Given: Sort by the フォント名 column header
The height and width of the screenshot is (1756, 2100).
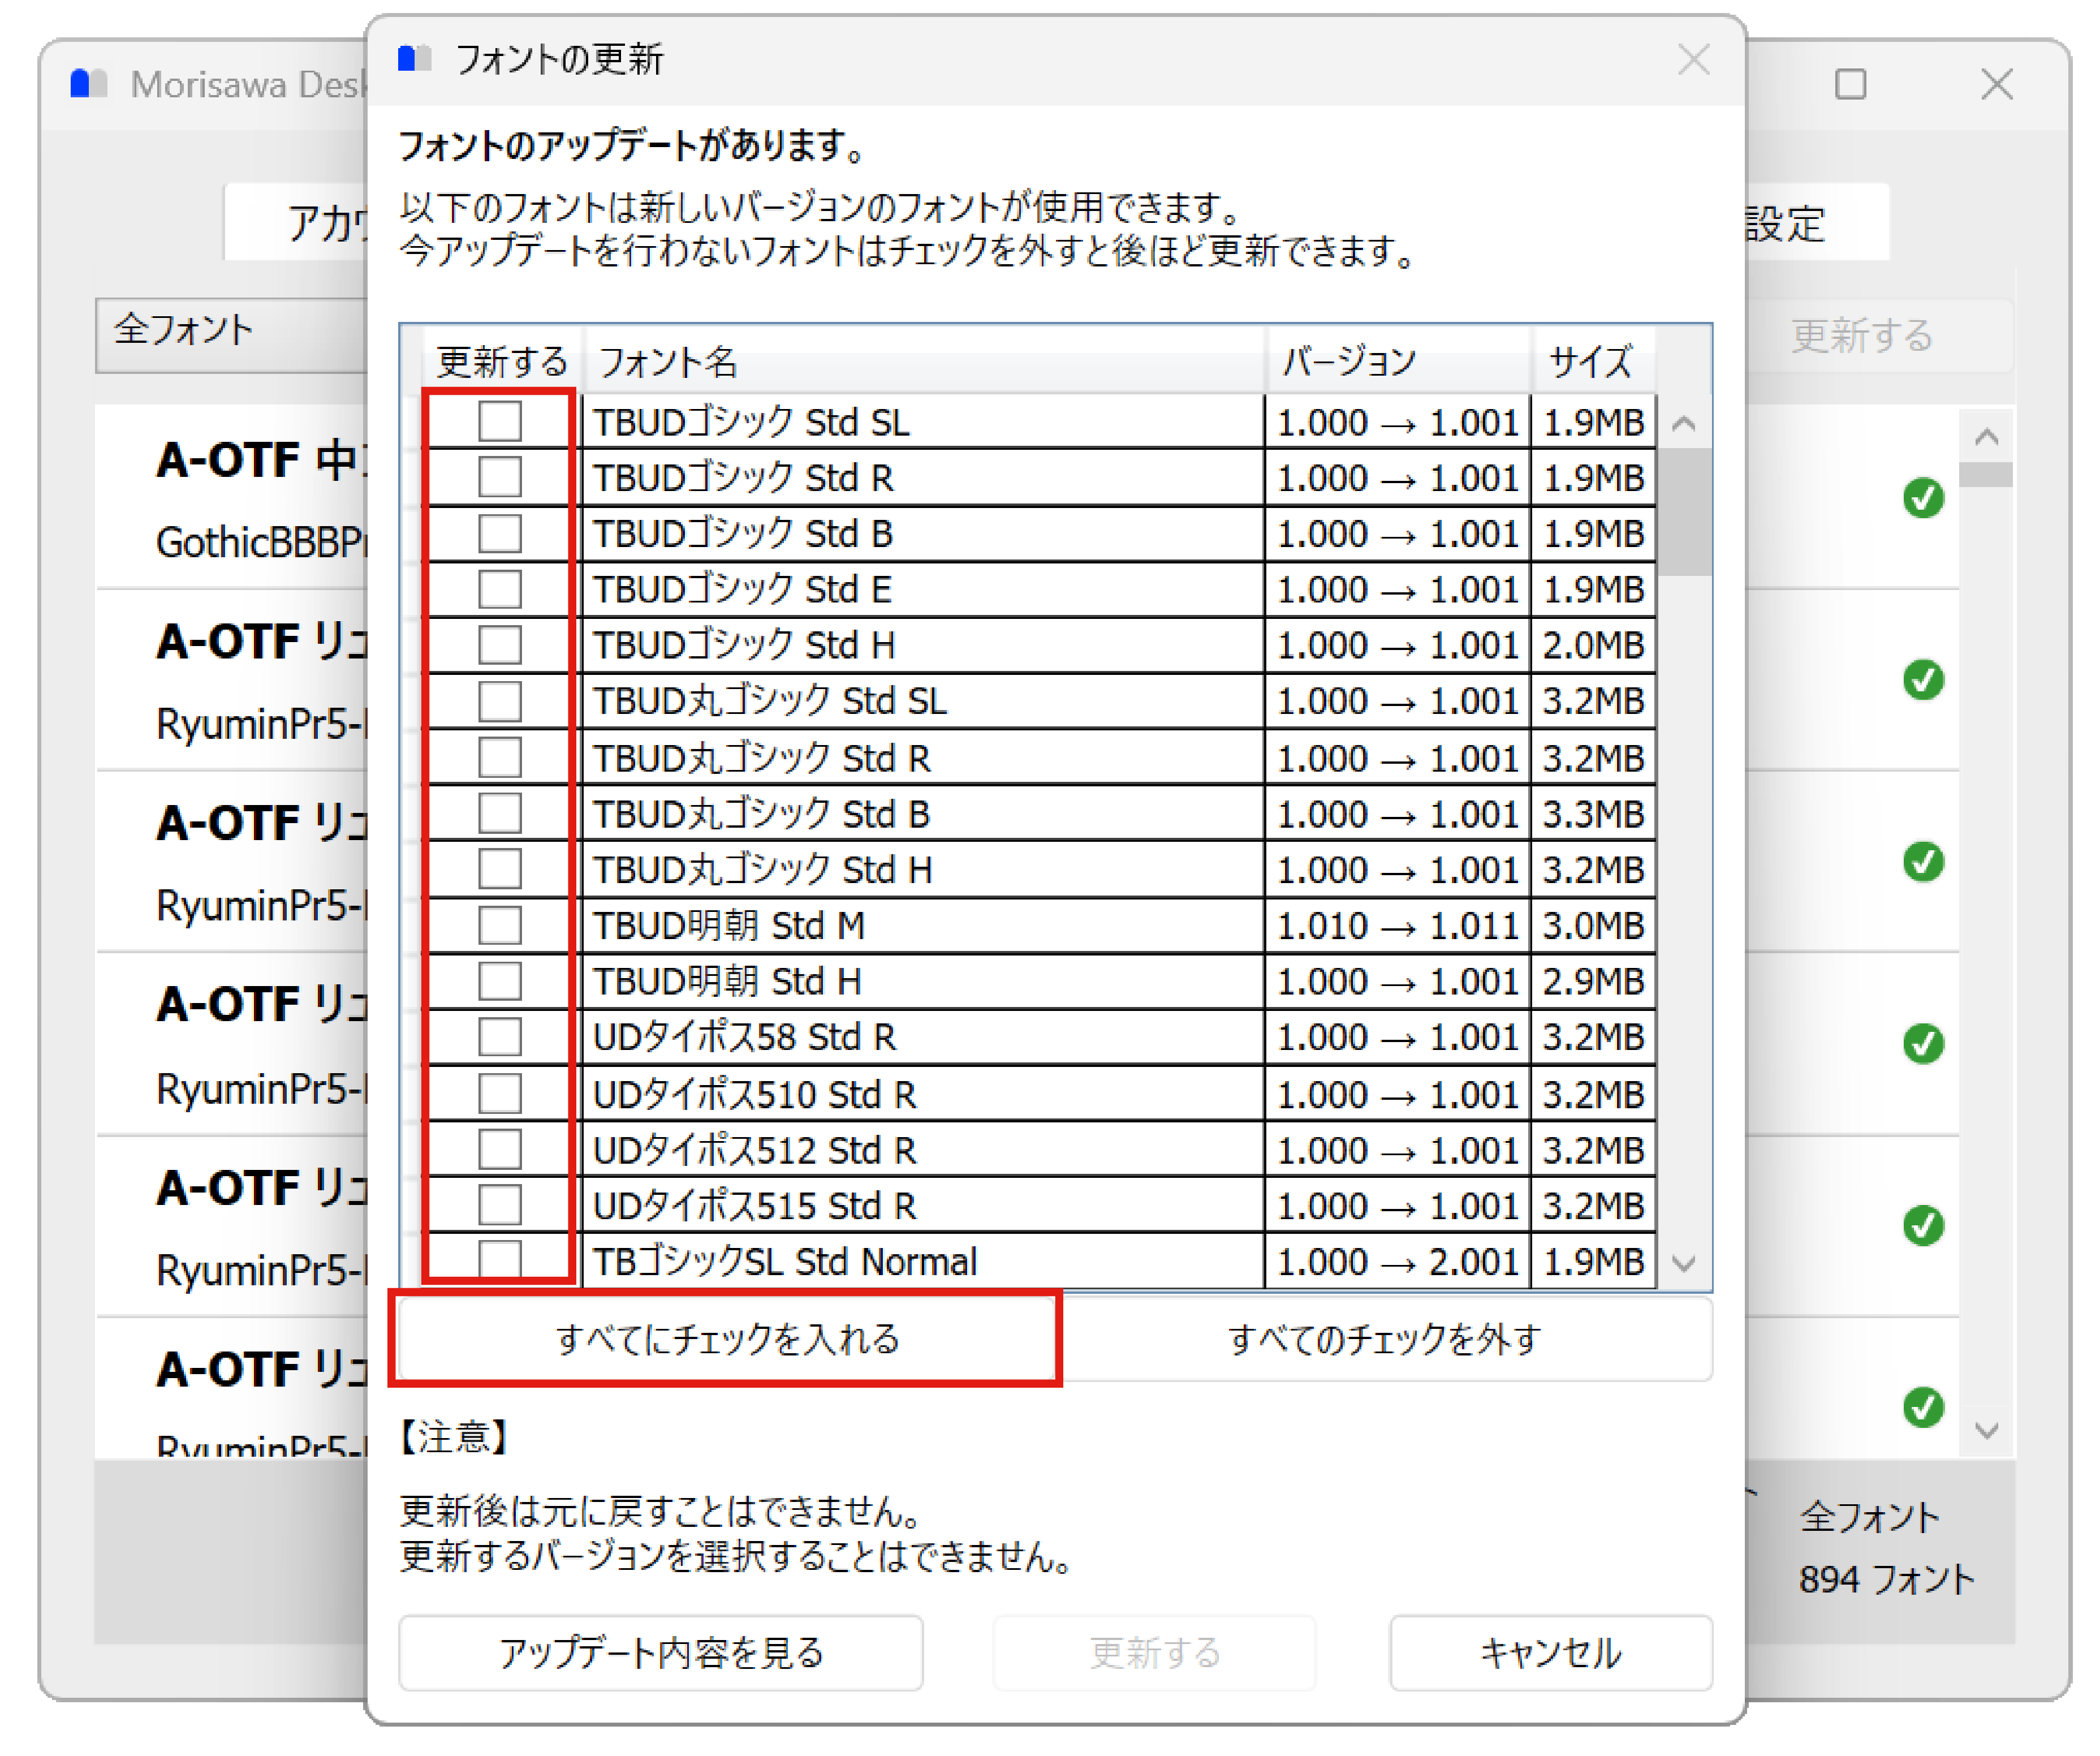Looking at the screenshot, I should click(925, 361).
